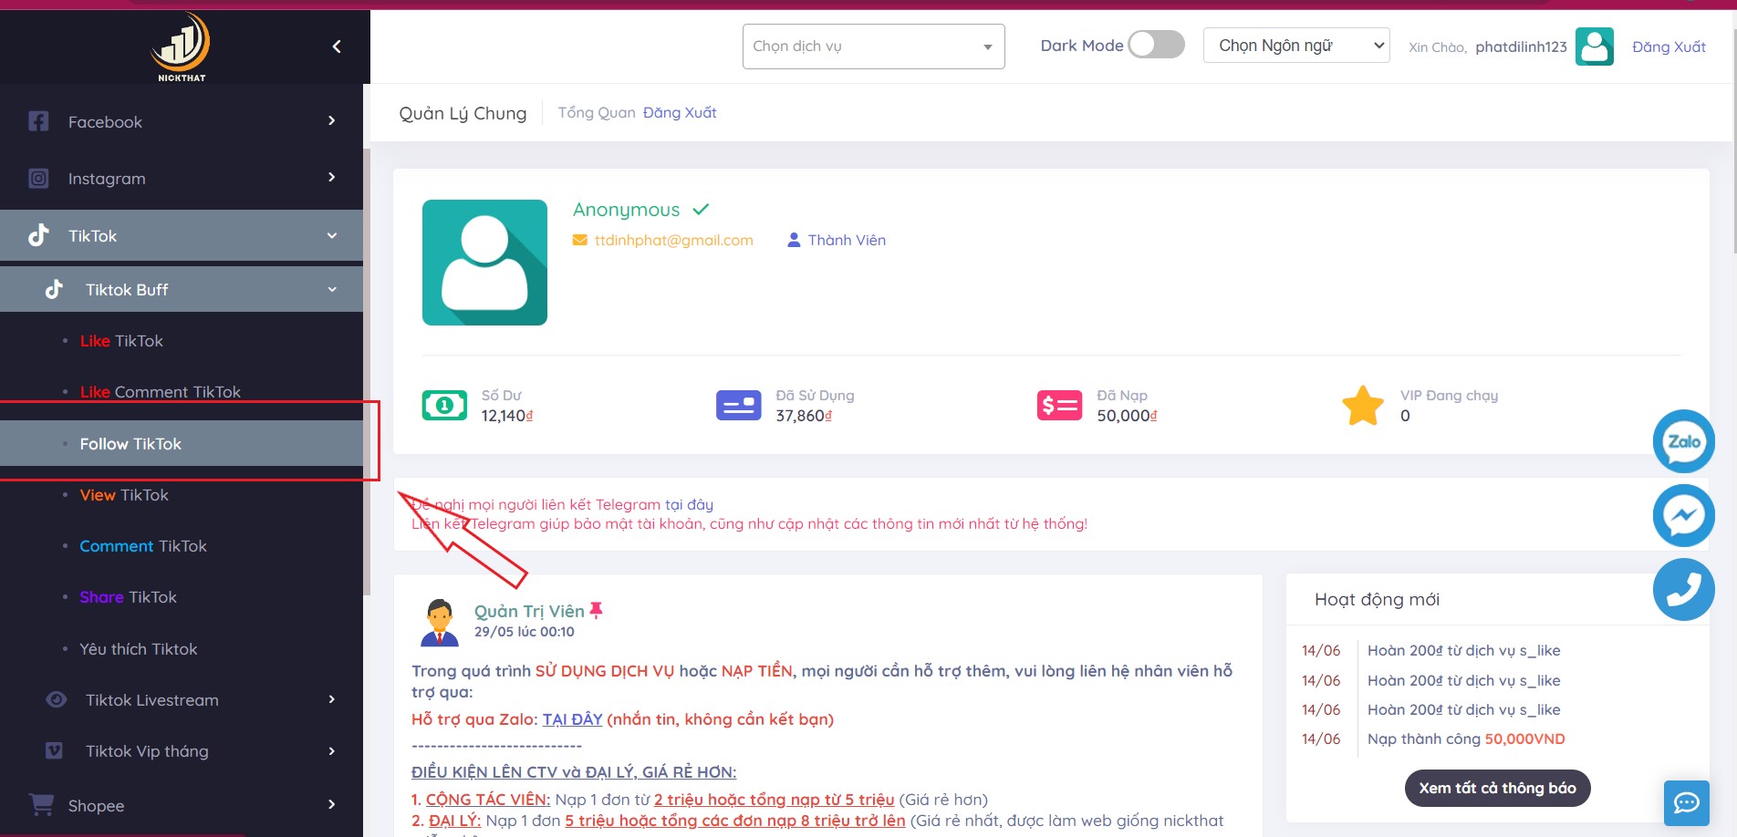Screen dimensions: 1737x837
Task: Open the user avatar icon in header
Action: tap(1595, 46)
